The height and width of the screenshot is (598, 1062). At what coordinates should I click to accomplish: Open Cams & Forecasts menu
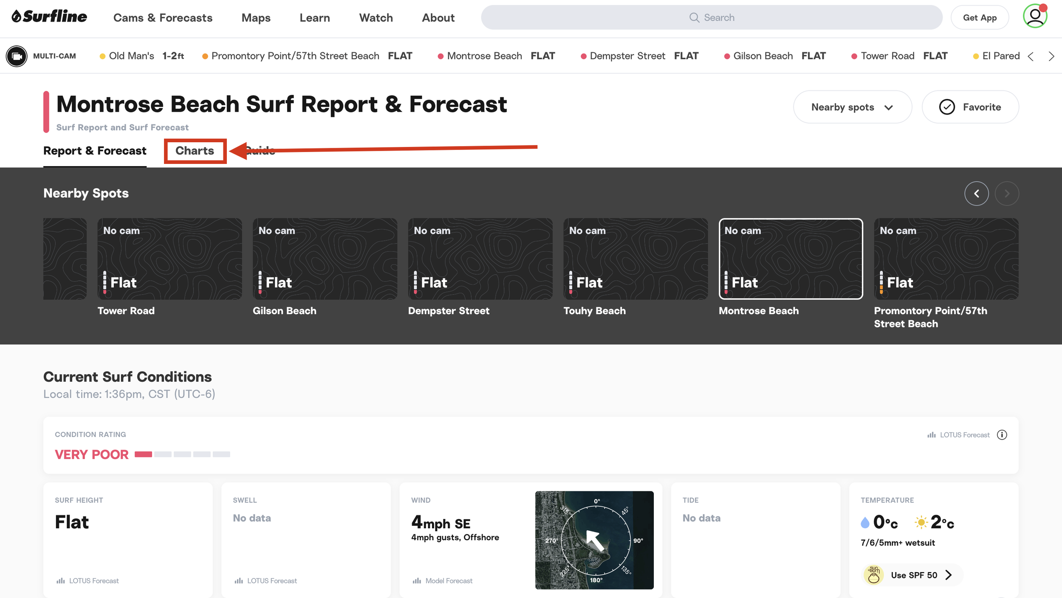click(163, 18)
